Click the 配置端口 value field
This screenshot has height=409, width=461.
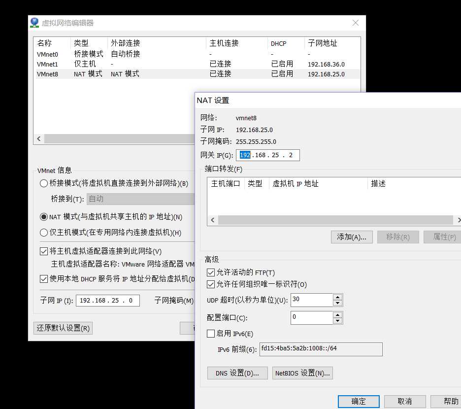pyautogui.click(x=312, y=318)
